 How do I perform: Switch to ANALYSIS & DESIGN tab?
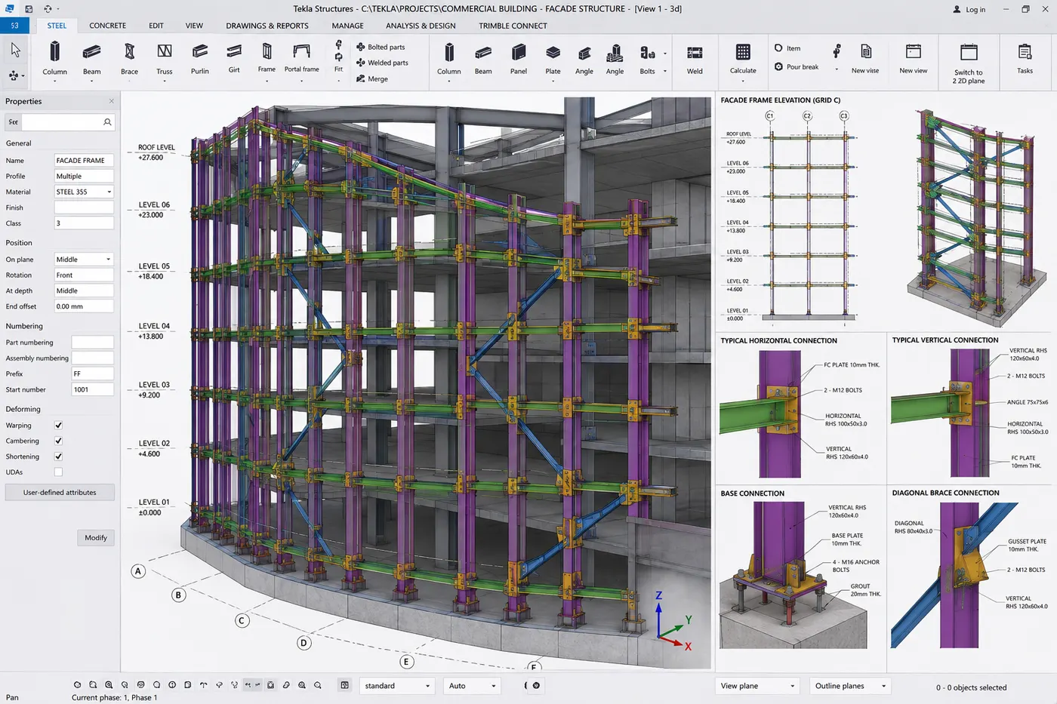[x=421, y=26]
